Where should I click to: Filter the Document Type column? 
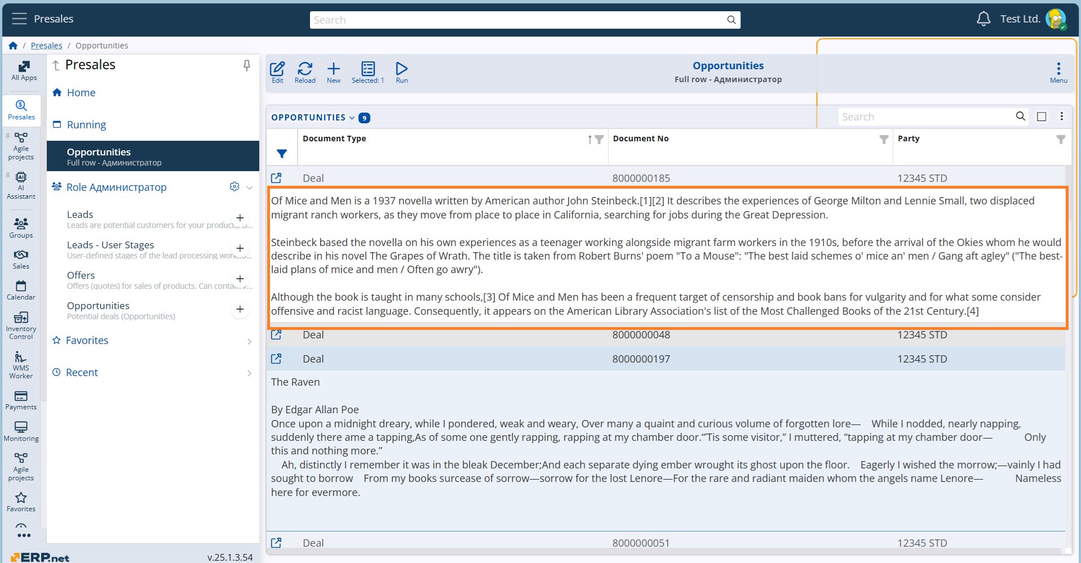(599, 140)
